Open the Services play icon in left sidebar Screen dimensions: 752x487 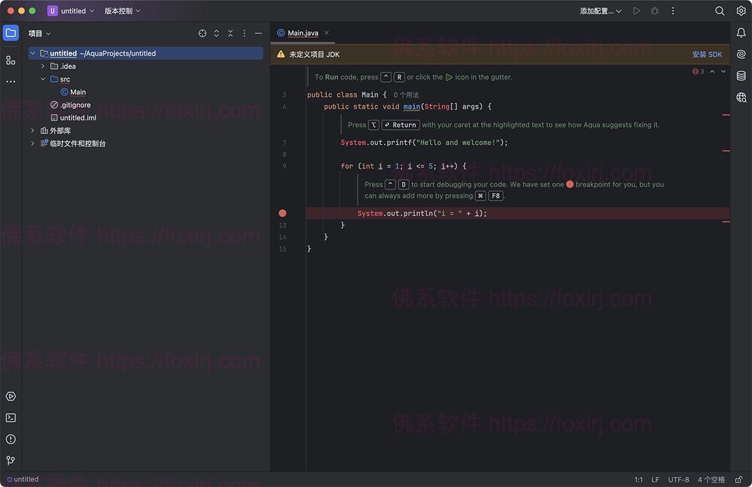[x=10, y=396]
